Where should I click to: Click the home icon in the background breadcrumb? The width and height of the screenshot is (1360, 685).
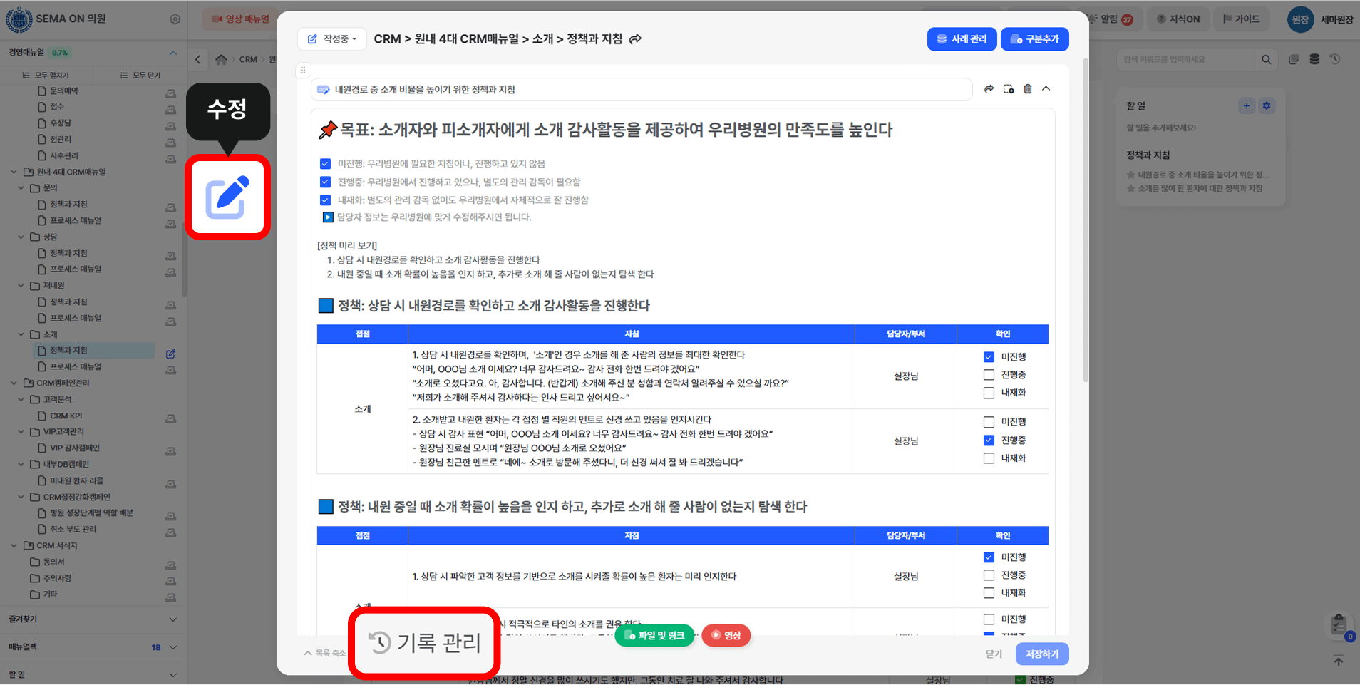pyautogui.click(x=222, y=60)
